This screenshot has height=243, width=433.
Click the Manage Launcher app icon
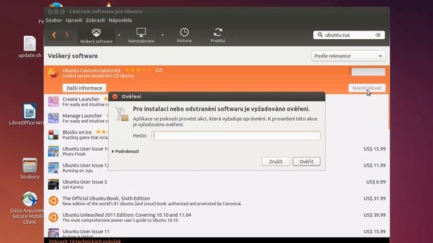tap(53, 118)
